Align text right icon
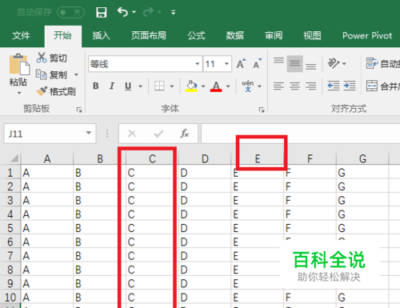 (x=310, y=86)
